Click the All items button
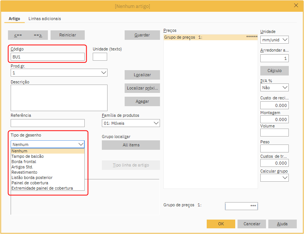Viewport: 304px width, 234px height. [131, 145]
